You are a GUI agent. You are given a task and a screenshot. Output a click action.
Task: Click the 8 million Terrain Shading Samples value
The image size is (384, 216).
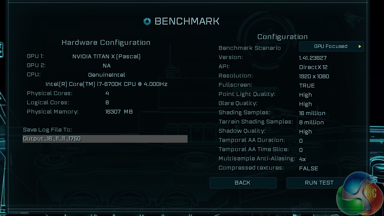[x=311, y=122]
